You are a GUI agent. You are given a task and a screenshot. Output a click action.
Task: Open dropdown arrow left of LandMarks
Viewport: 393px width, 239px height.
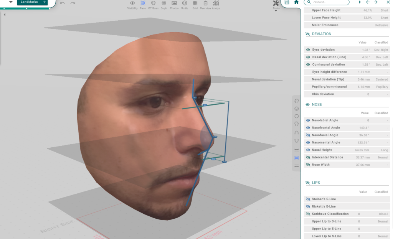coord(11,2)
